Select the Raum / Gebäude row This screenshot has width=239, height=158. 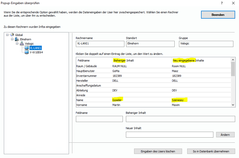point(153,66)
